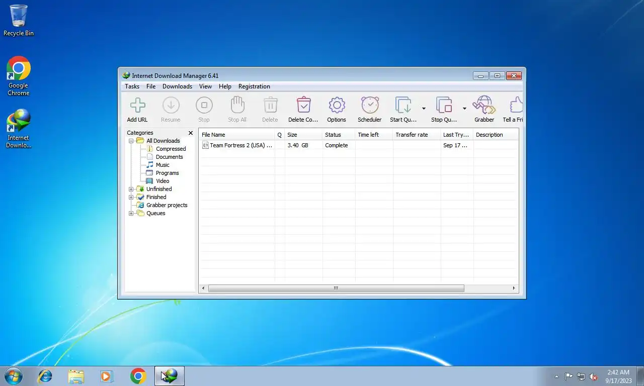Open the Tasks menu
This screenshot has width=644, height=386.
point(132,86)
